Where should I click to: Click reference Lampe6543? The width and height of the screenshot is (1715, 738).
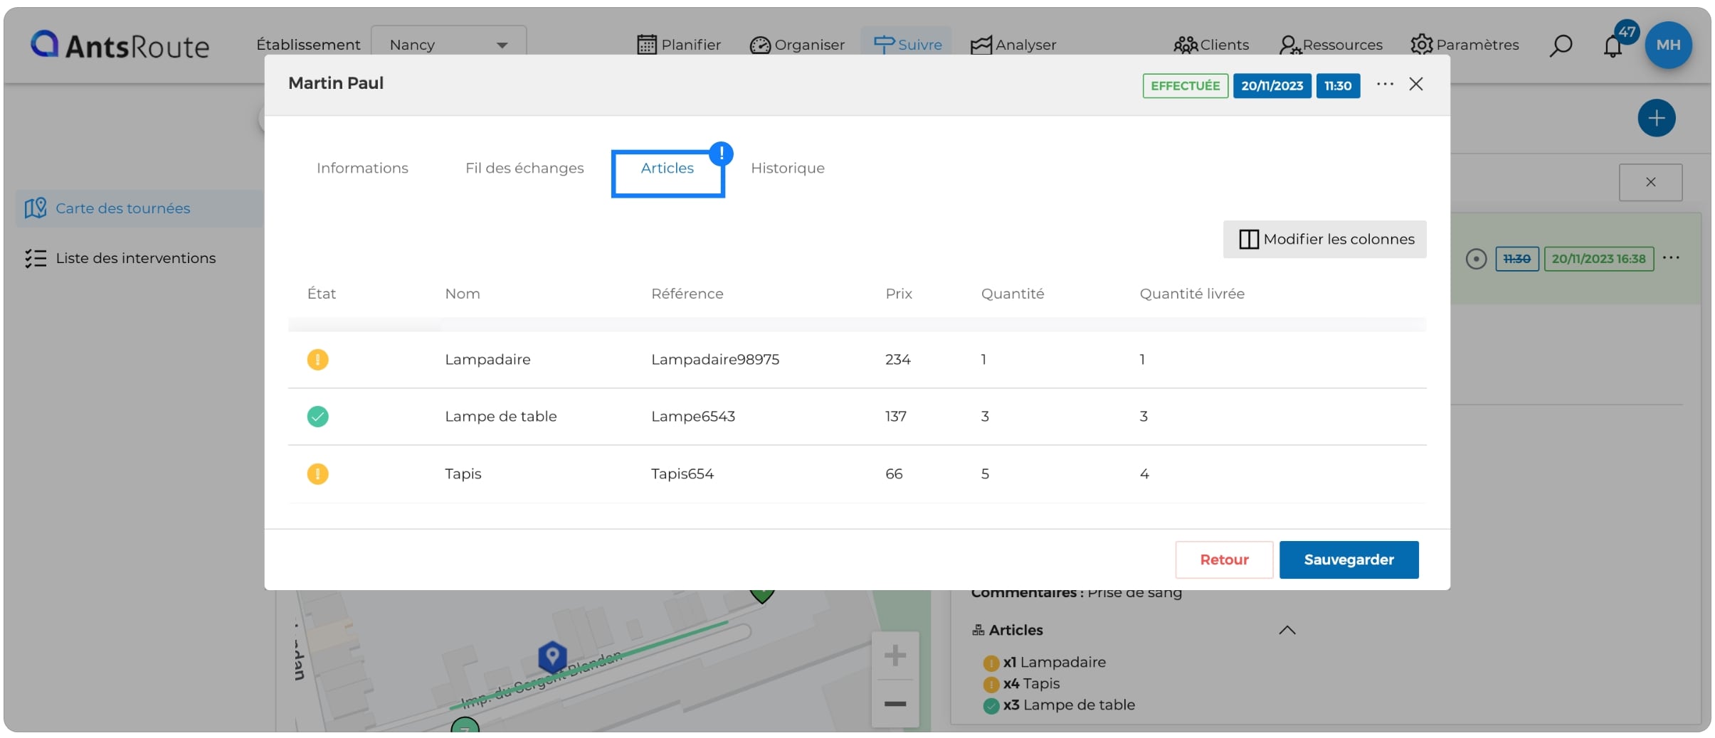click(692, 417)
